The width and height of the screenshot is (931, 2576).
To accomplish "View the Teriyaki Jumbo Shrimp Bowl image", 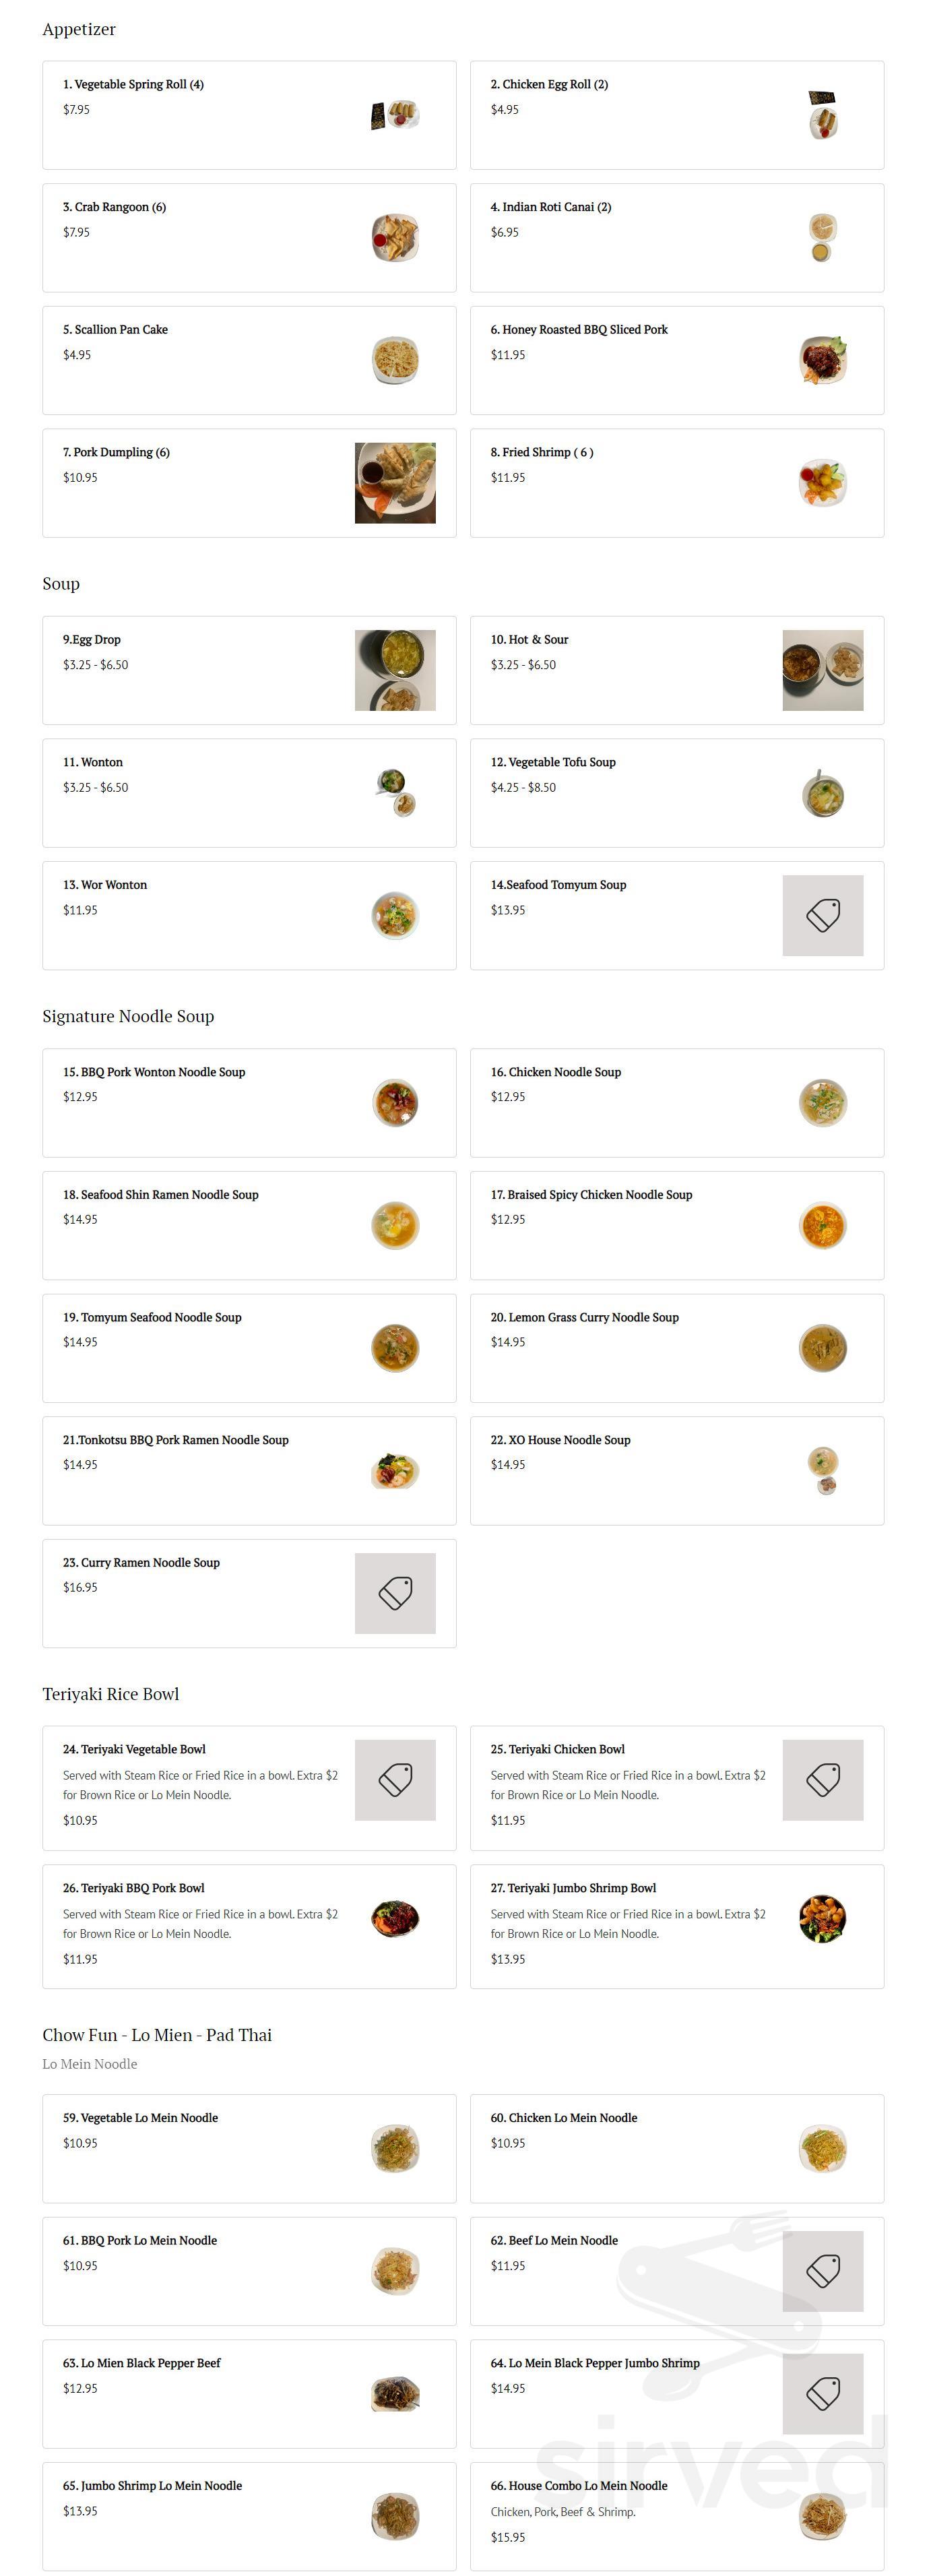I will [x=822, y=1918].
